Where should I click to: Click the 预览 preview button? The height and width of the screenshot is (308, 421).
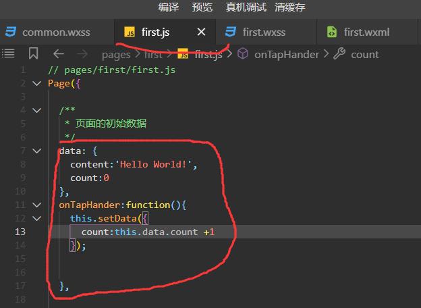point(202,7)
